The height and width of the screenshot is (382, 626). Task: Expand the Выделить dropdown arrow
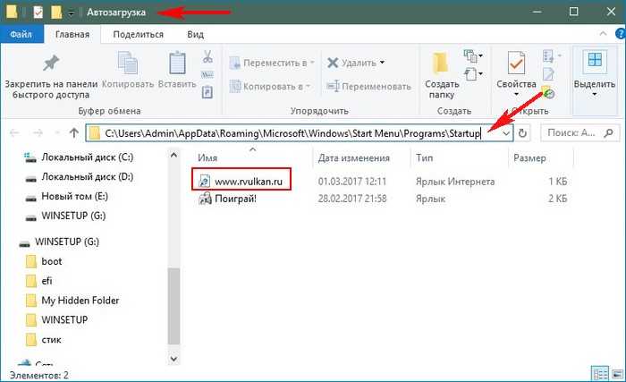click(x=595, y=95)
